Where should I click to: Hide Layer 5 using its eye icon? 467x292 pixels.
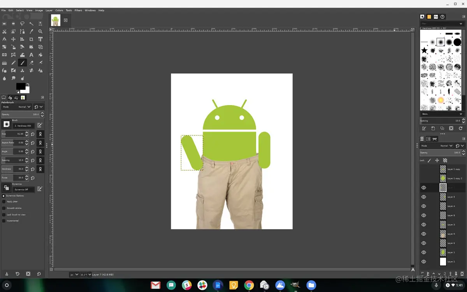(x=424, y=197)
